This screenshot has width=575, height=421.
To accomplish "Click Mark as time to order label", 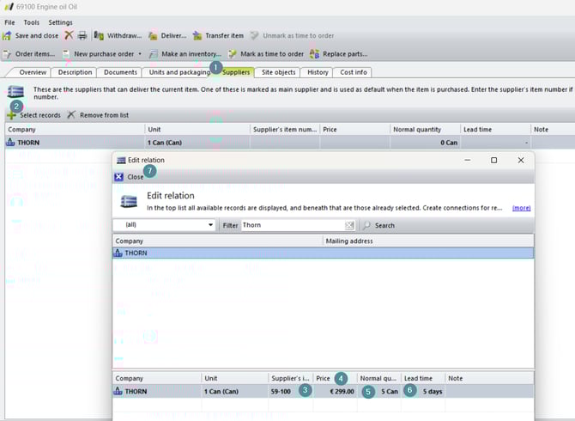I will coord(272,54).
